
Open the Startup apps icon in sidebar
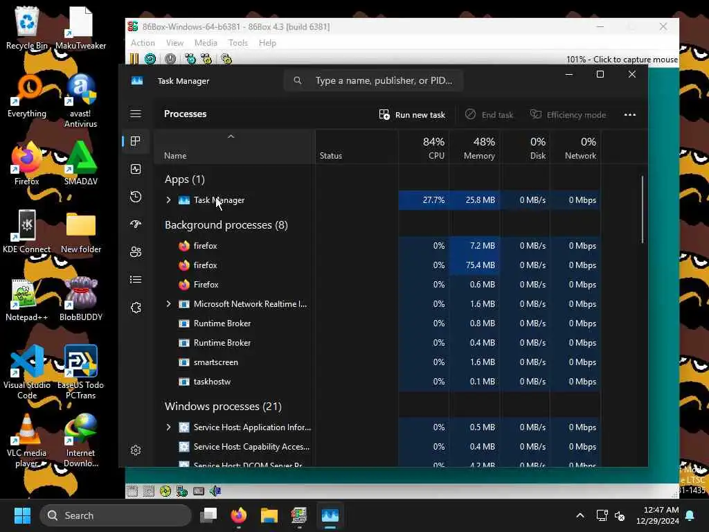(x=136, y=224)
